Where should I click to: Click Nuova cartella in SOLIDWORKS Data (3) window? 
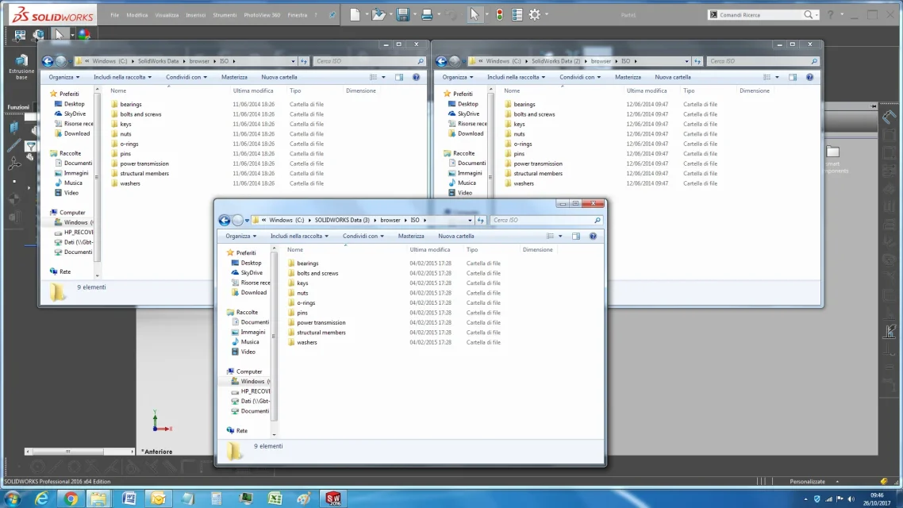pyautogui.click(x=455, y=236)
